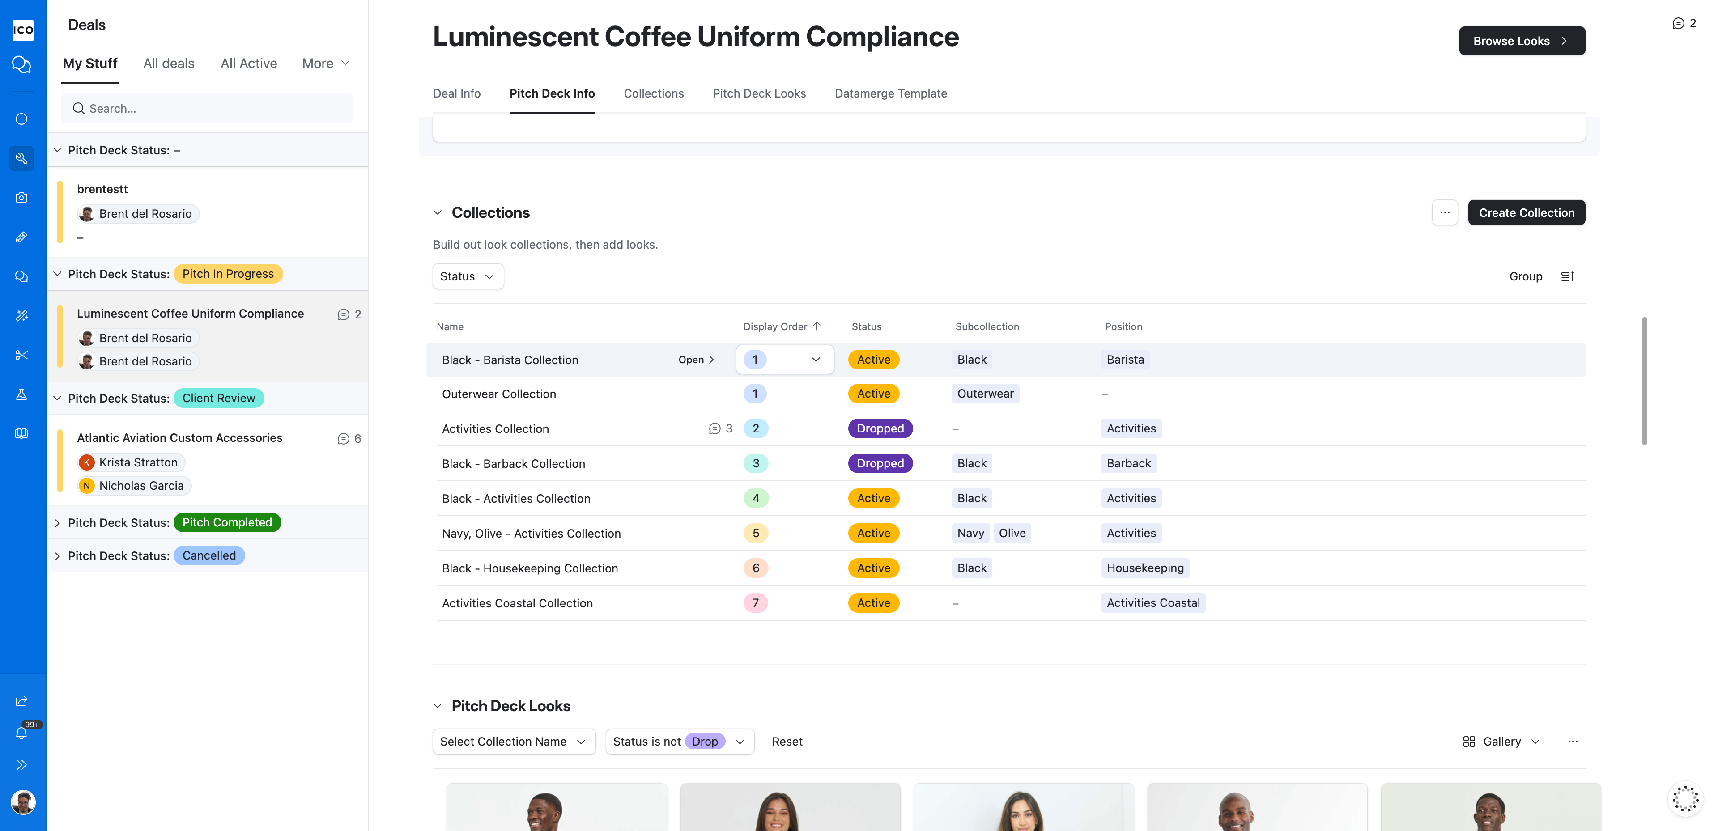The image size is (1718, 831).
Task: Select Black - Housekeeping Collection row
Action: [1010, 568]
